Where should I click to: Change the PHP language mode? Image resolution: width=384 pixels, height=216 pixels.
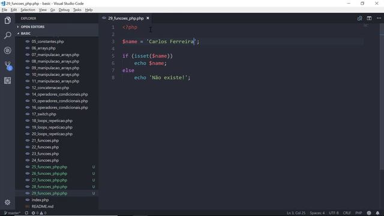359,213
